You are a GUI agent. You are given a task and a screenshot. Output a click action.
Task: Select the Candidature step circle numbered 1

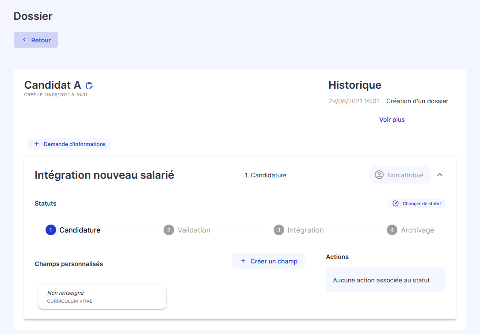point(50,230)
